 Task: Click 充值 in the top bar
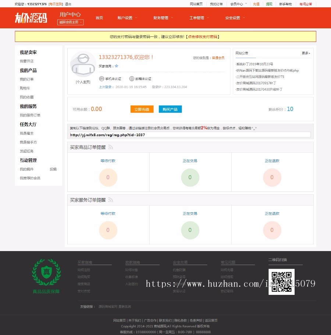click(x=256, y=4)
